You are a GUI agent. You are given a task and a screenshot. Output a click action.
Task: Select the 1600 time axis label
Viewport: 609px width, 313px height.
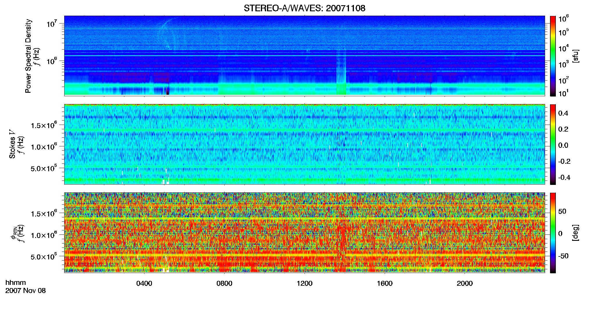pyautogui.click(x=385, y=283)
